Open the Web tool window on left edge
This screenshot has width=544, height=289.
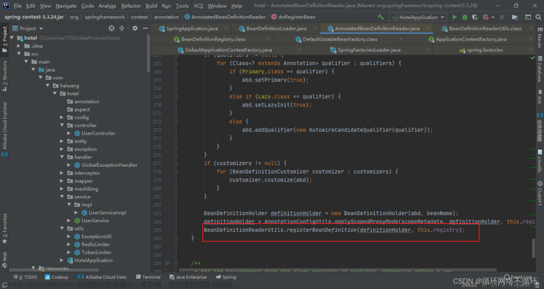point(5,260)
